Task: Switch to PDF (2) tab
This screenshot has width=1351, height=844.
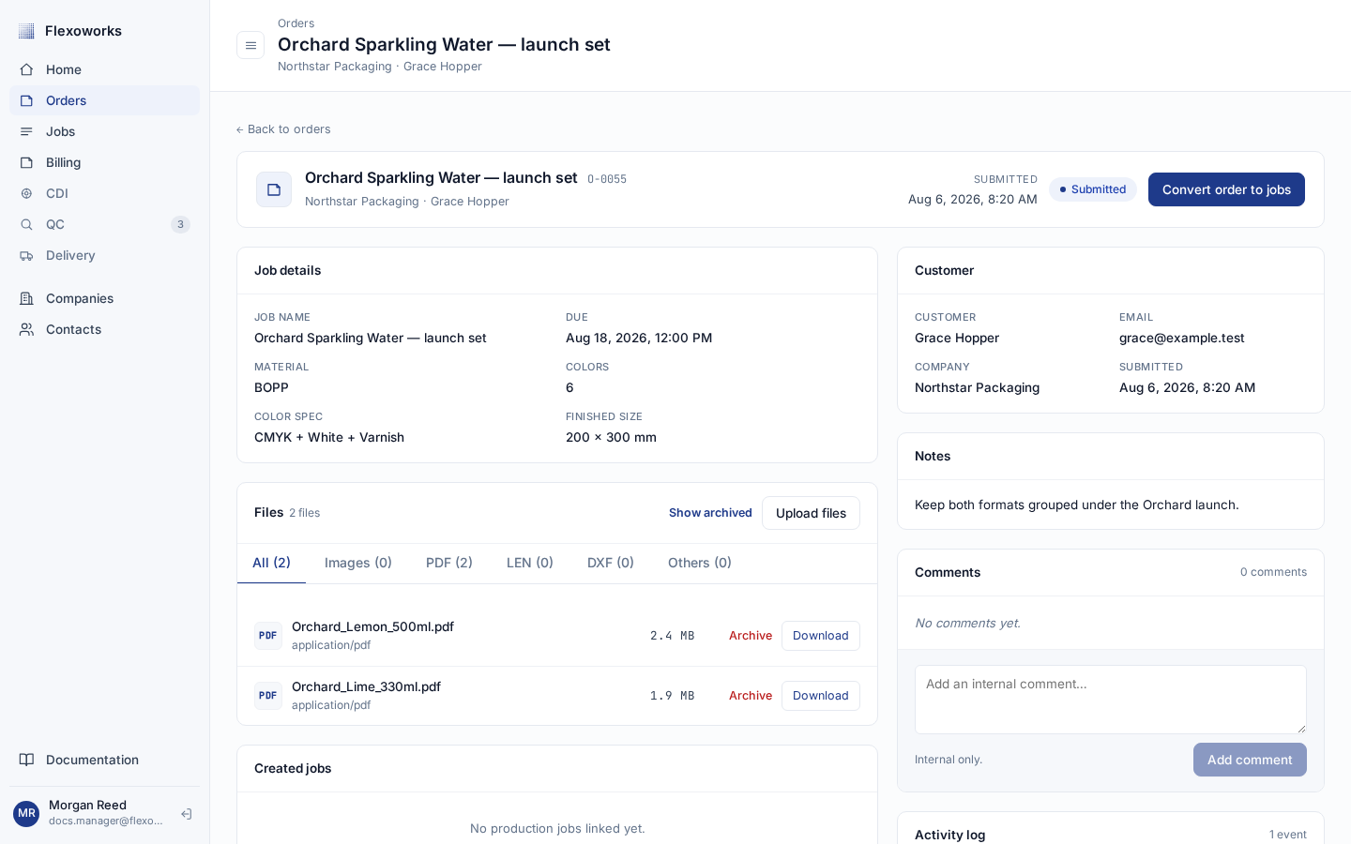Action: pyautogui.click(x=449, y=563)
